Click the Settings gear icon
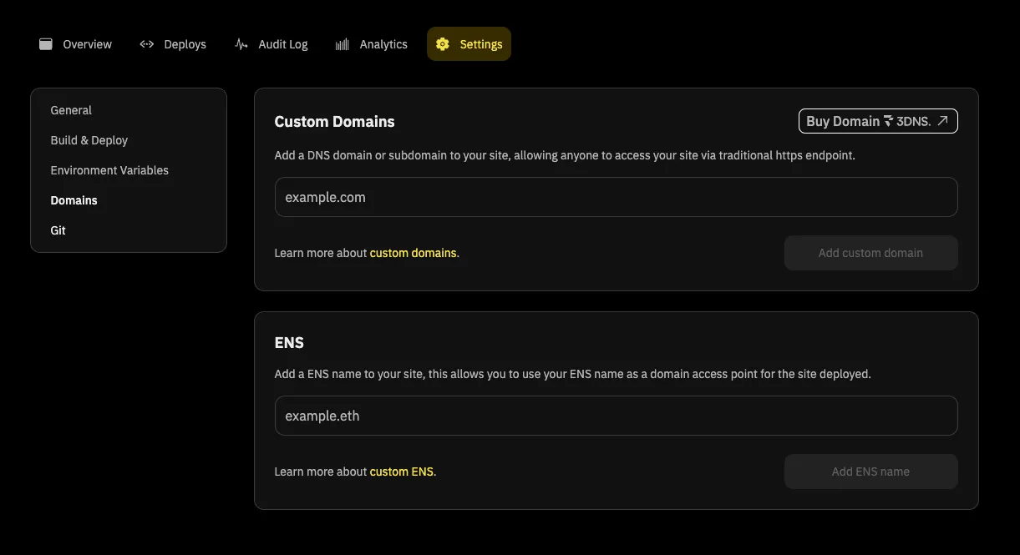Screen dimensions: 1020x555 (443, 44)
